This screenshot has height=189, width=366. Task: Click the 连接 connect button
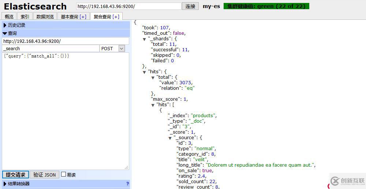tap(190, 6)
